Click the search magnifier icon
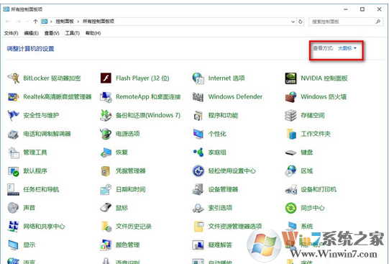Screen dimensions: 389x264 tap(378, 22)
